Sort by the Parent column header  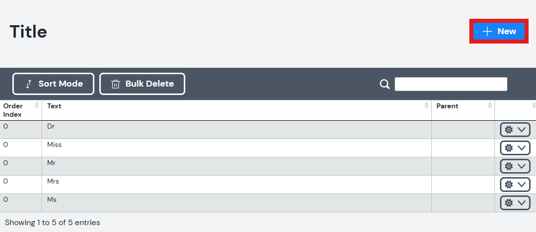coord(463,110)
